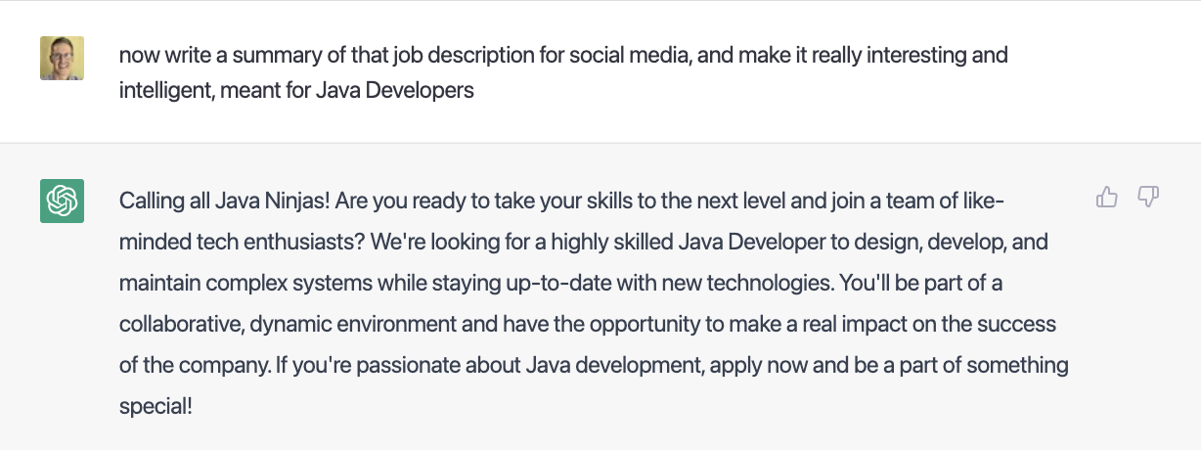
Task: Dislike the response with thumbs down
Action: pos(1148,199)
